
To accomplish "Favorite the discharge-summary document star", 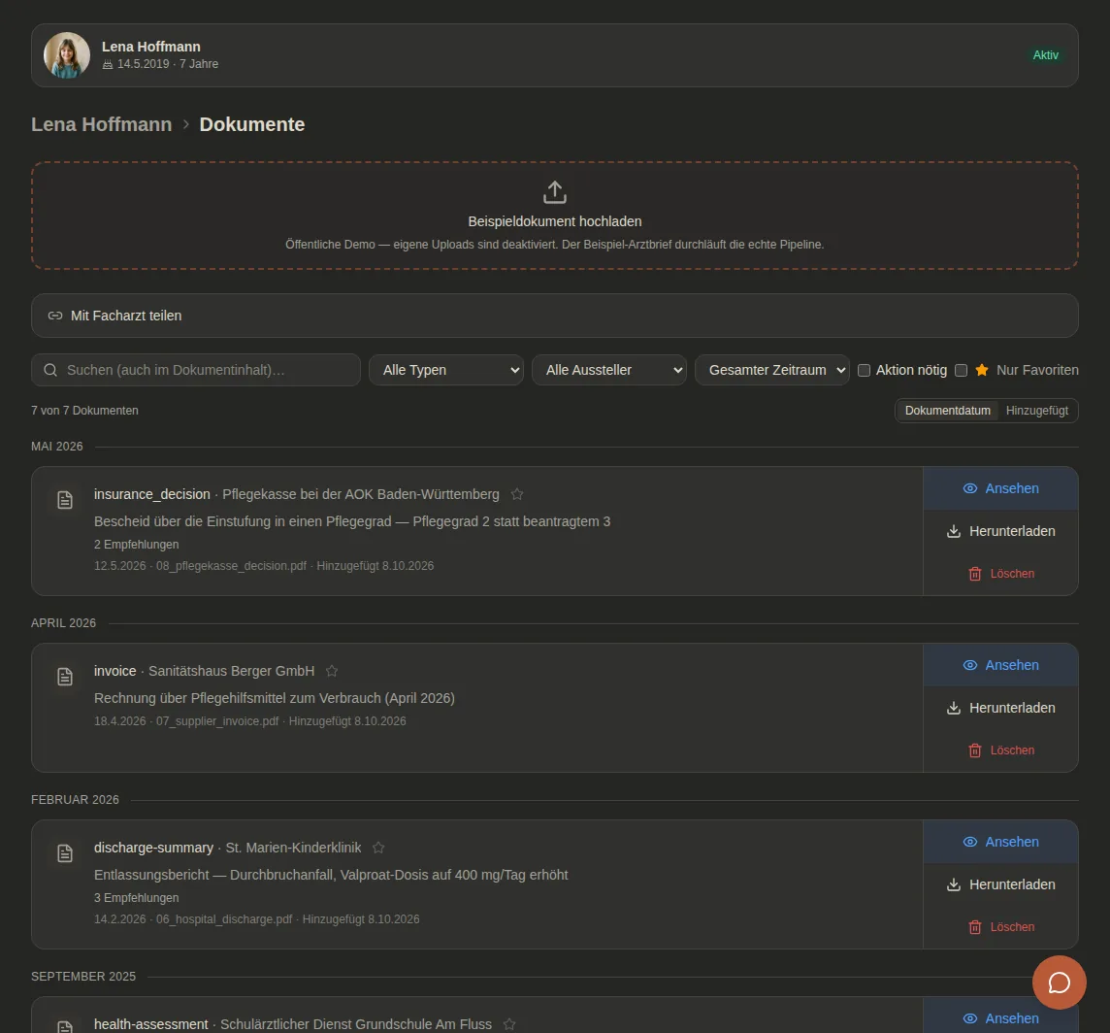I will pyautogui.click(x=378, y=848).
